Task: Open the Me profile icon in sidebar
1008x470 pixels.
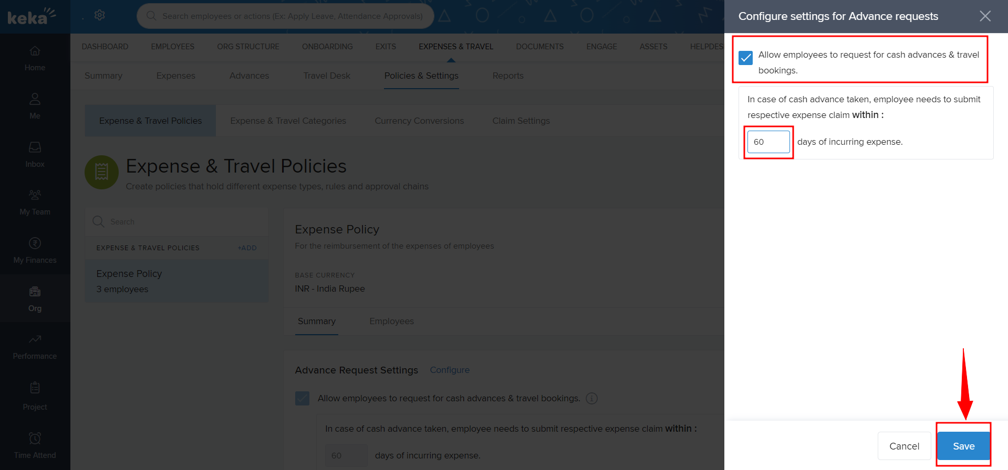Action: [35, 99]
